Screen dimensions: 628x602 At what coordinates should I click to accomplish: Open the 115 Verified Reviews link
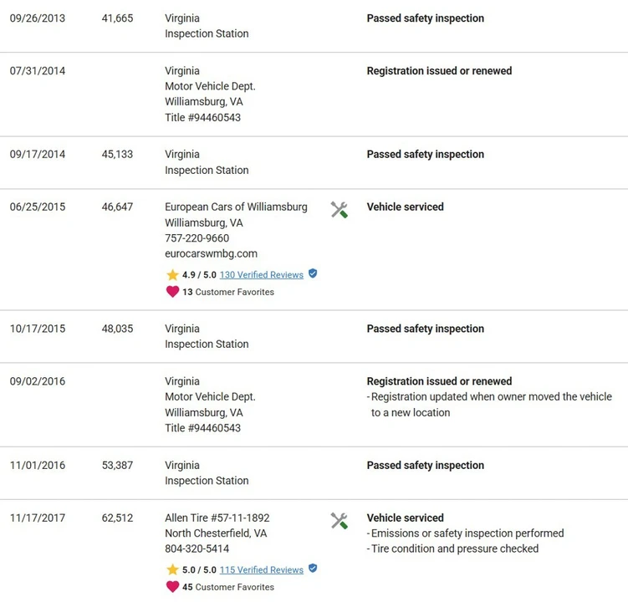[x=262, y=569]
